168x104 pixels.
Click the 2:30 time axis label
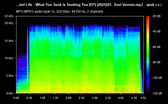coord(81,98)
